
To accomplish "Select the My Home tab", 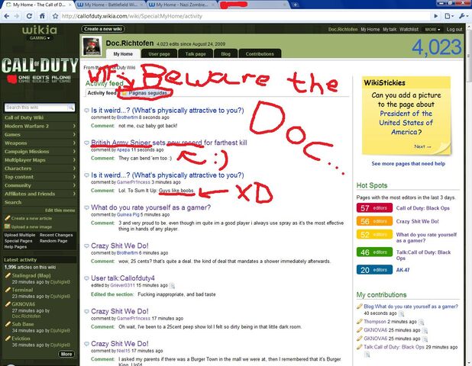I will (x=123, y=54).
